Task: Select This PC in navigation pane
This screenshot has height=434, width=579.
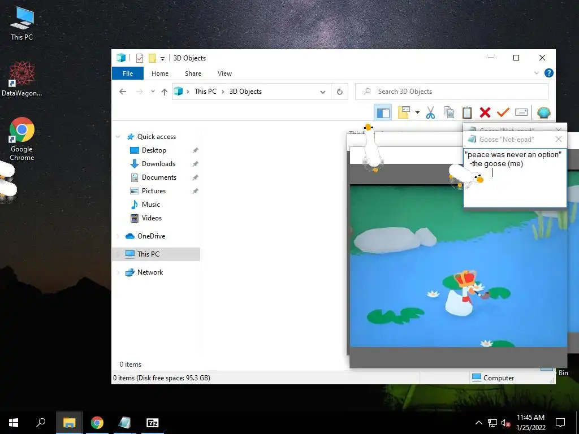Action: click(149, 254)
